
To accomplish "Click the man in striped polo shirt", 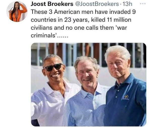I will (86, 92).
